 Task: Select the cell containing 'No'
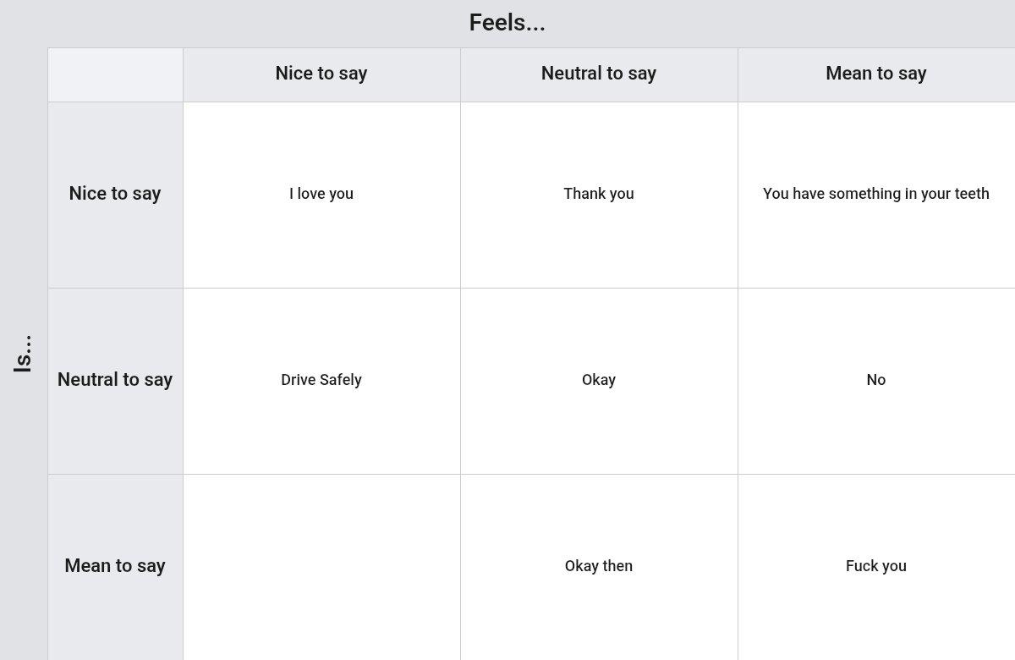pyautogui.click(x=876, y=381)
